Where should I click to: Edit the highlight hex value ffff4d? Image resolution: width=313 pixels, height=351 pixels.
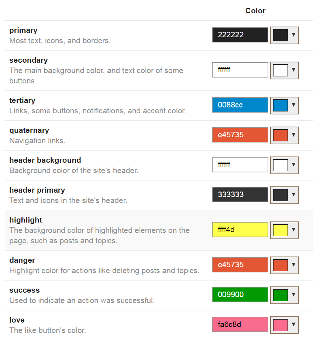[x=240, y=230]
